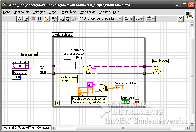Click the Maximale Zeilengroesse in Bytes label
Screen dimensions: 196x132
click(x=74, y=54)
